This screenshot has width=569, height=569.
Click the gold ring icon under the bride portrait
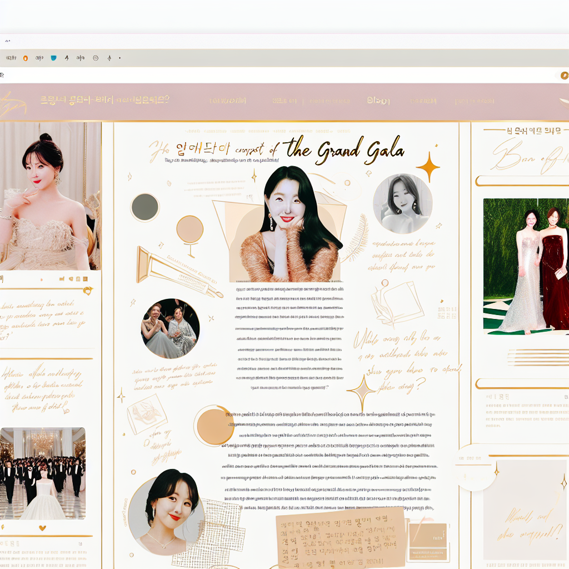tap(86, 290)
